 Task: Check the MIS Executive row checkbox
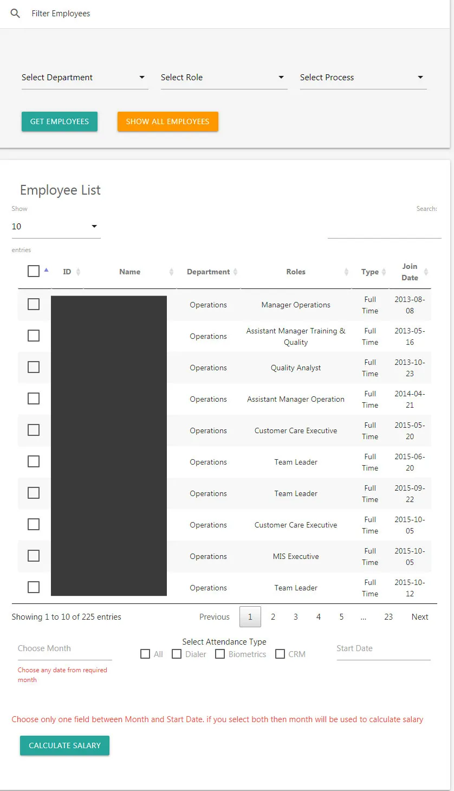(x=34, y=556)
